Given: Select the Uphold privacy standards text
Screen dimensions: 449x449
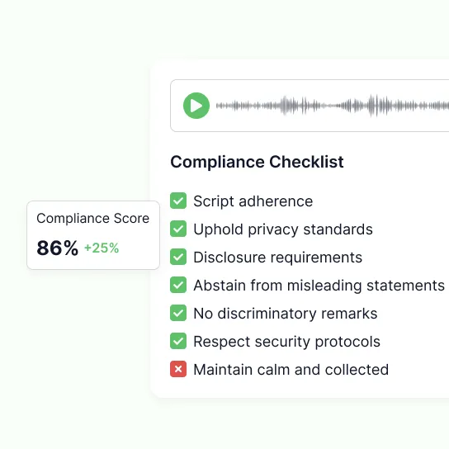Looking at the screenshot, I should coord(283,229).
